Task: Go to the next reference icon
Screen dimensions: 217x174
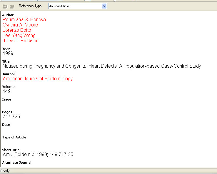Action: point(12,6)
